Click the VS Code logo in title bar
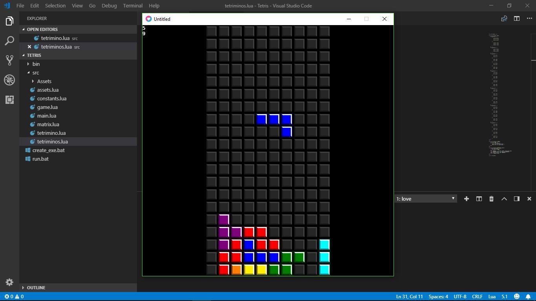The width and height of the screenshot is (536, 301). [x=7, y=5]
